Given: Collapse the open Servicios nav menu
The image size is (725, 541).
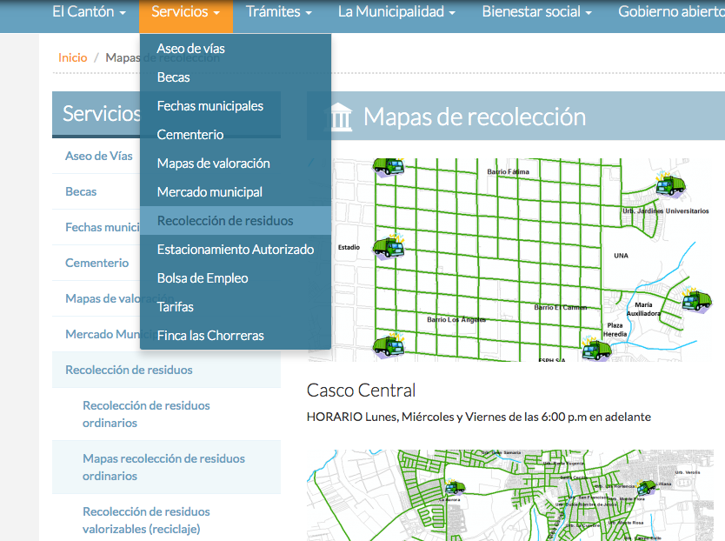Looking at the screenshot, I should coord(185,12).
